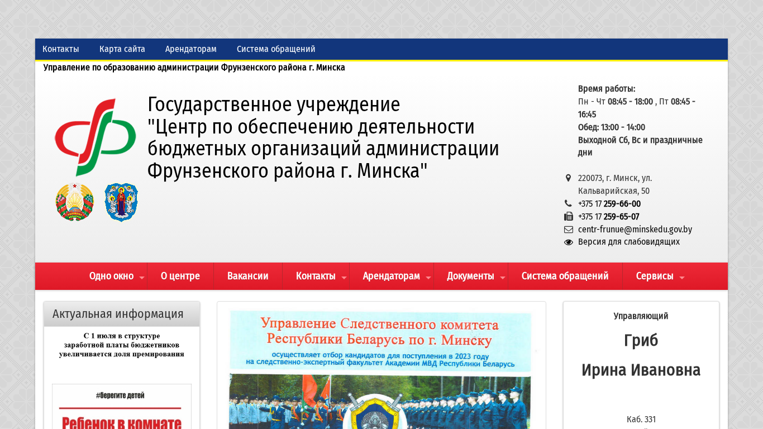
Task: Click the Актуальная информация panel header
Action: tap(122, 314)
